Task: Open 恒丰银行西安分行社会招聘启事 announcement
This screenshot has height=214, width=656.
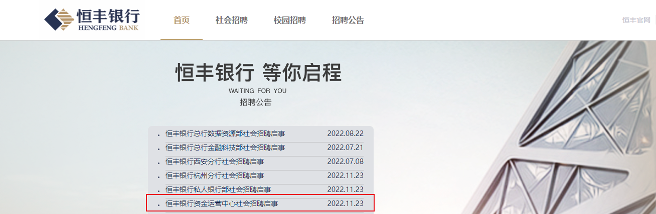Action: point(215,161)
